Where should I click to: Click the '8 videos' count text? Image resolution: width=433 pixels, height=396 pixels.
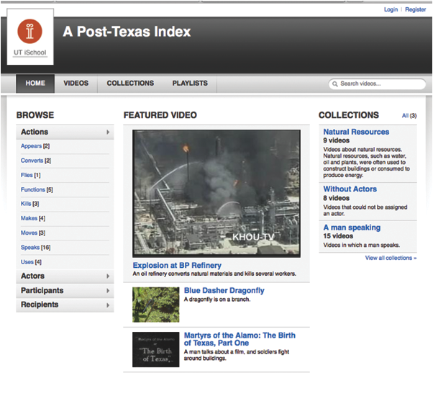coord(337,198)
